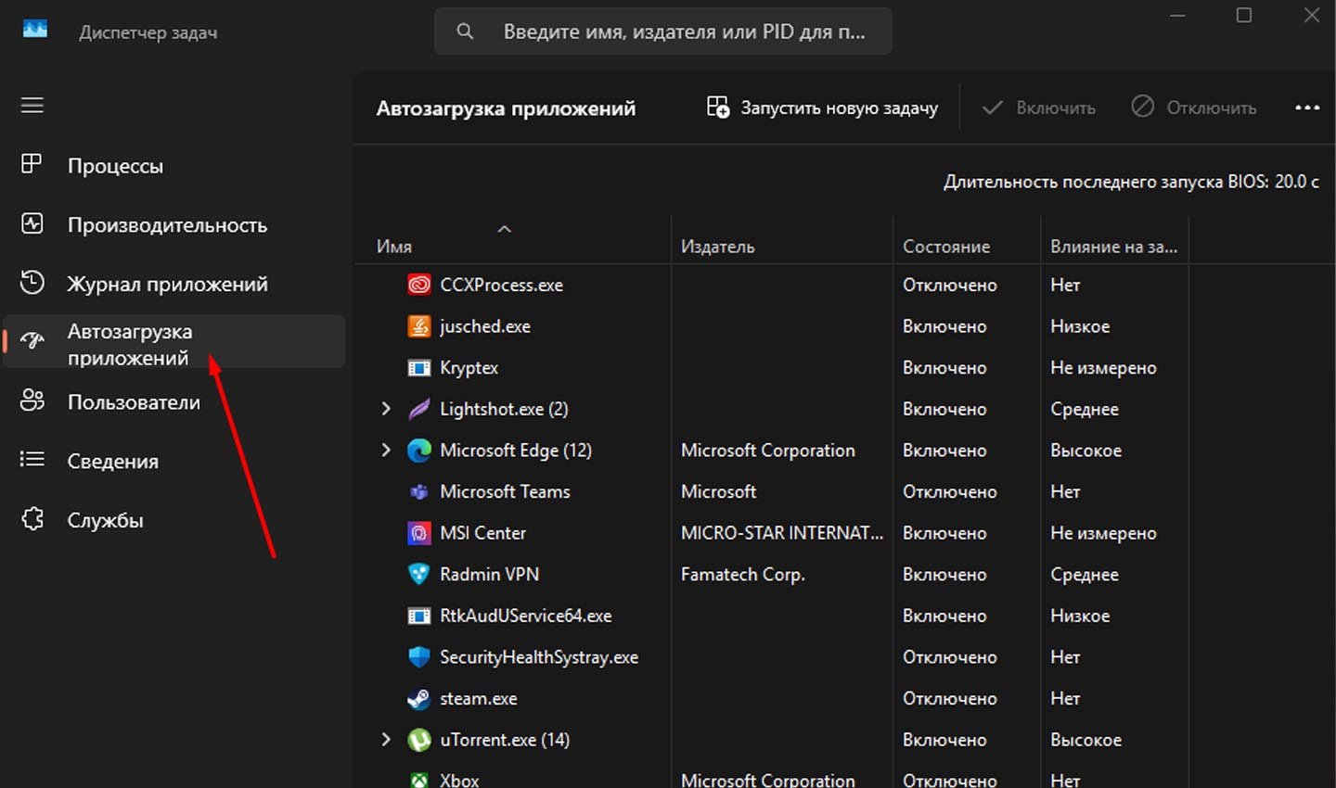Click Famatech Corp. publisher cell
Screen dimensions: 1336x788
pyautogui.click(x=743, y=574)
